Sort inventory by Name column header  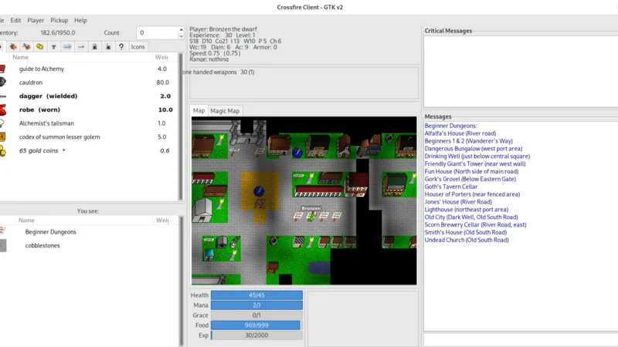[81, 57]
